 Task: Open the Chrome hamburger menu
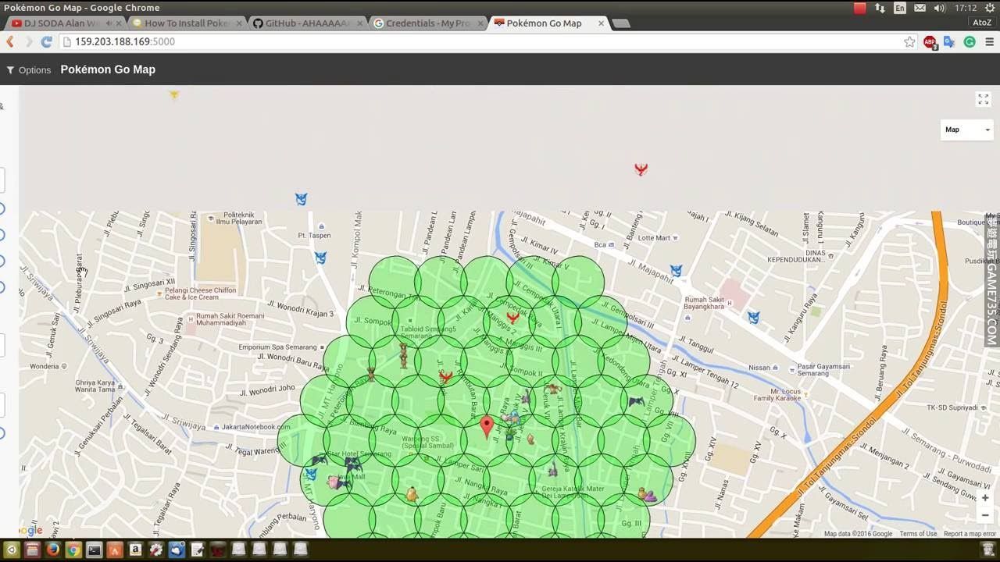point(989,42)
